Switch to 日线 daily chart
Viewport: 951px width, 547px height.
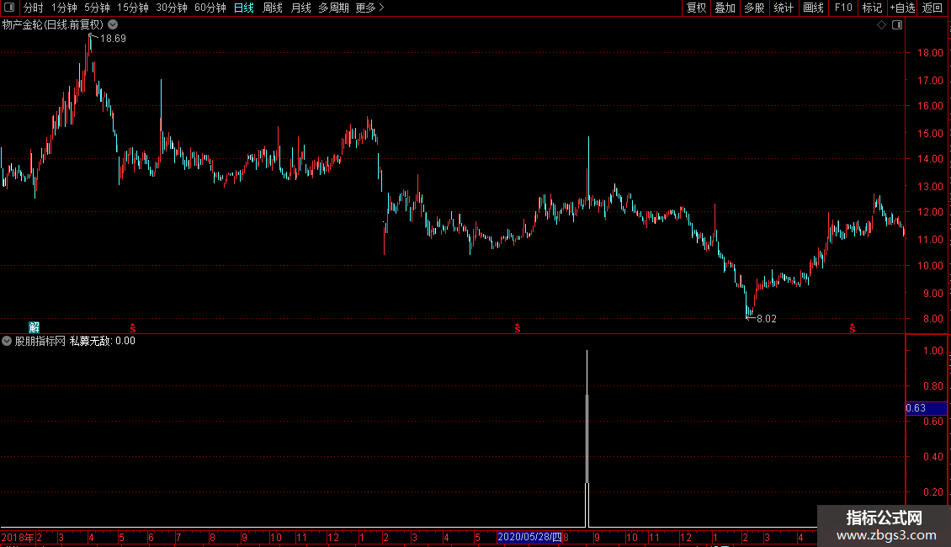pos(244,8)
